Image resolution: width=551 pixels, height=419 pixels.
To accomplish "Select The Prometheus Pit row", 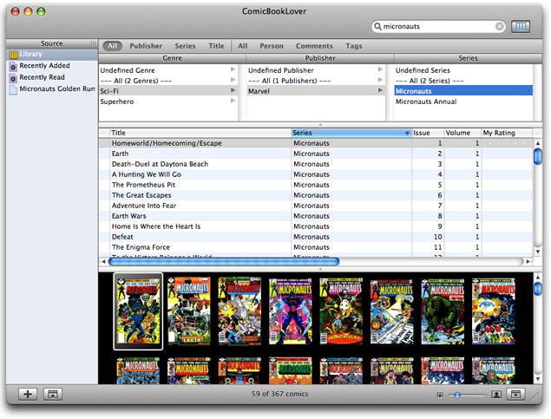I will [316, 185].
